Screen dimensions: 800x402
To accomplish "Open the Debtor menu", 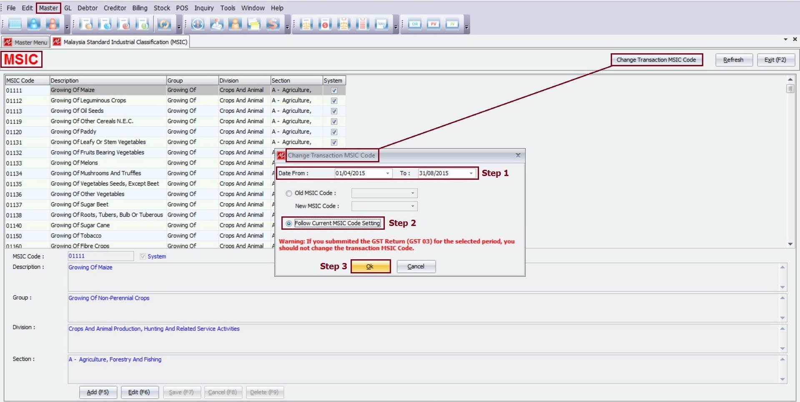I will (x=88, y=8).
